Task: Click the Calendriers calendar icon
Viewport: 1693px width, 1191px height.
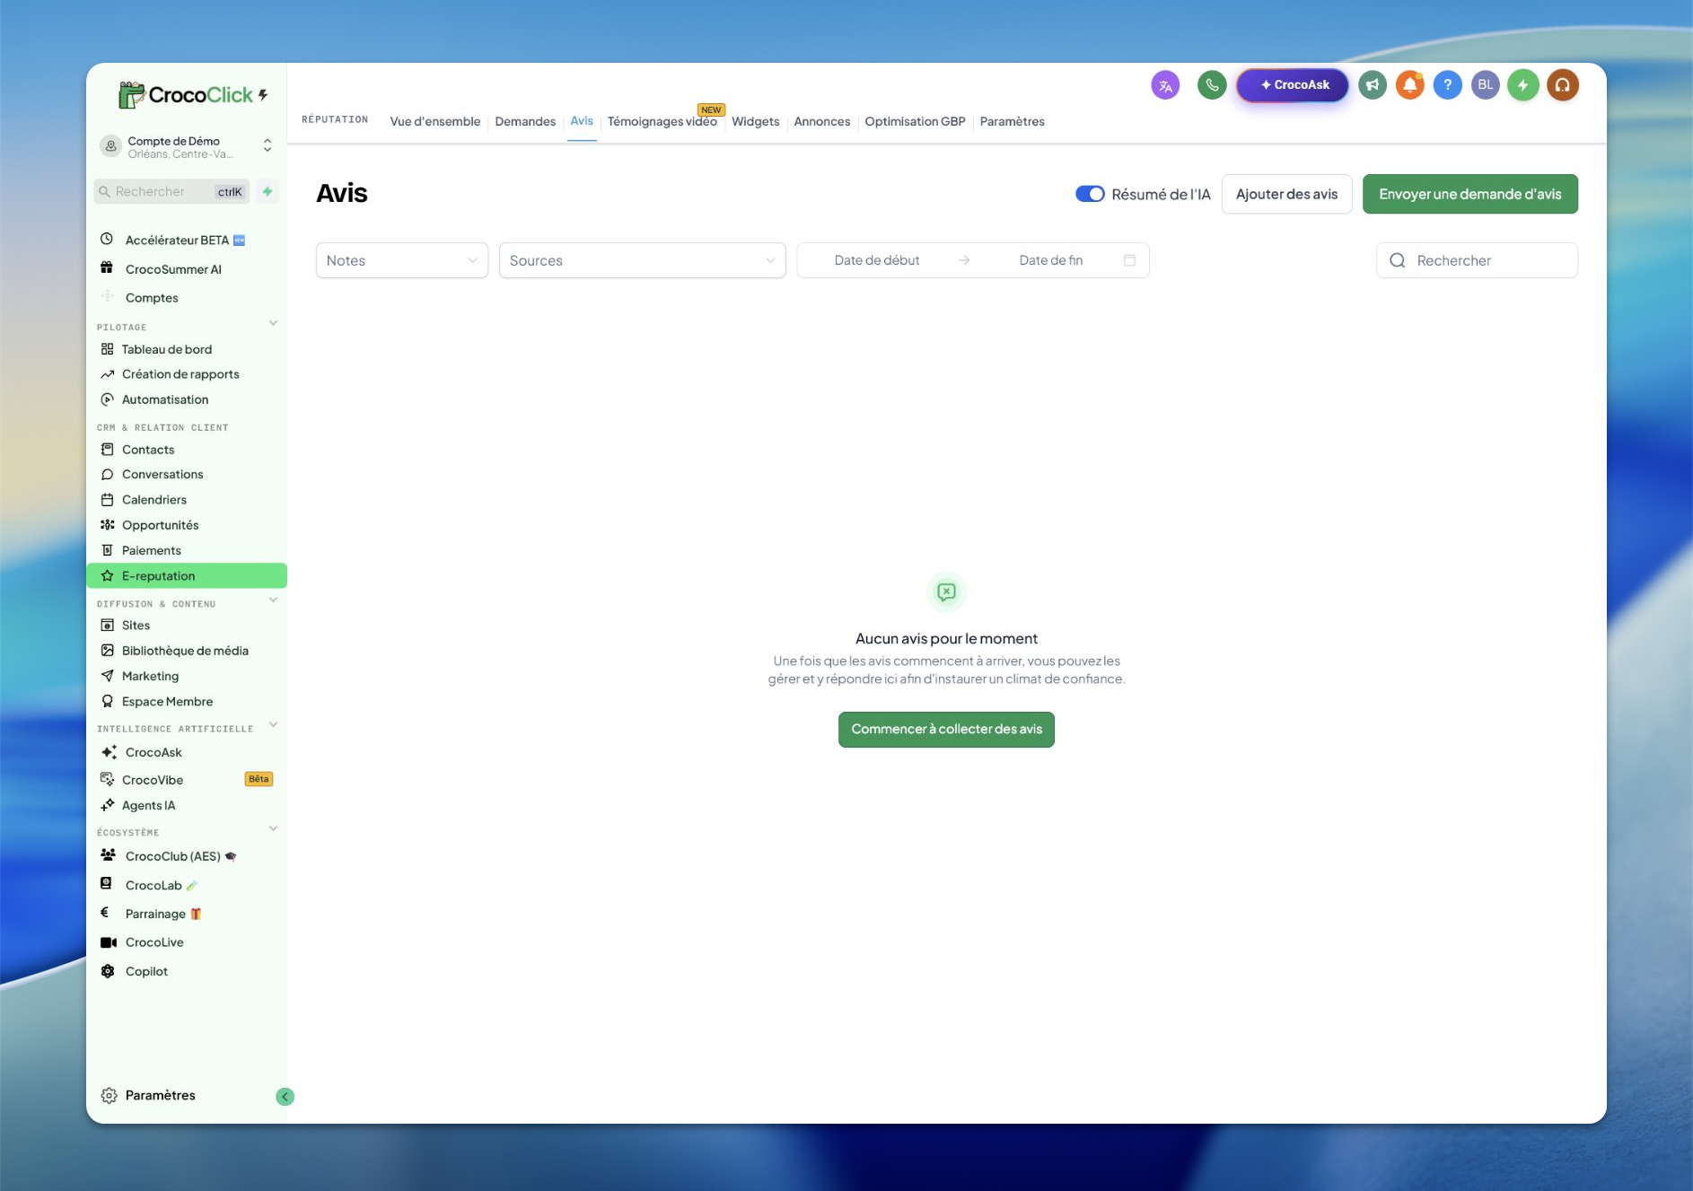Action: (108, 500)
